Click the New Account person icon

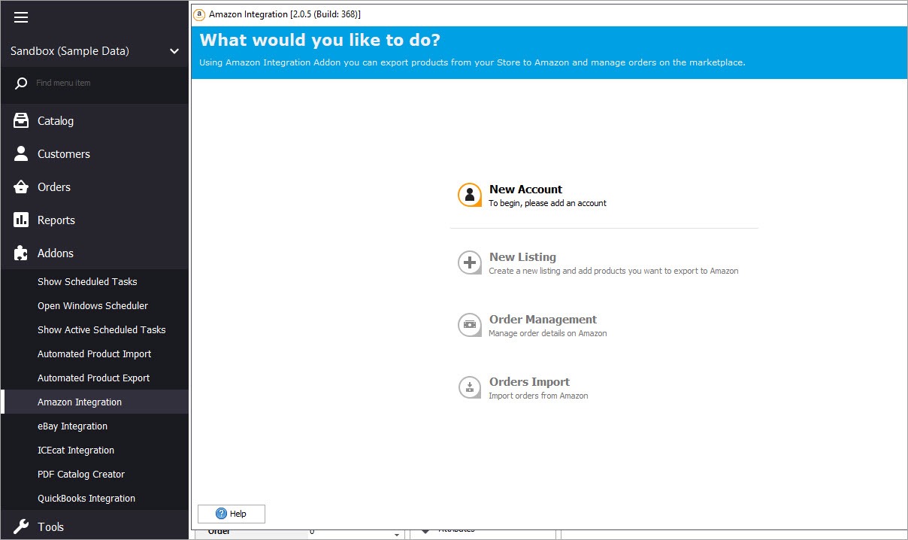[469, 194]
